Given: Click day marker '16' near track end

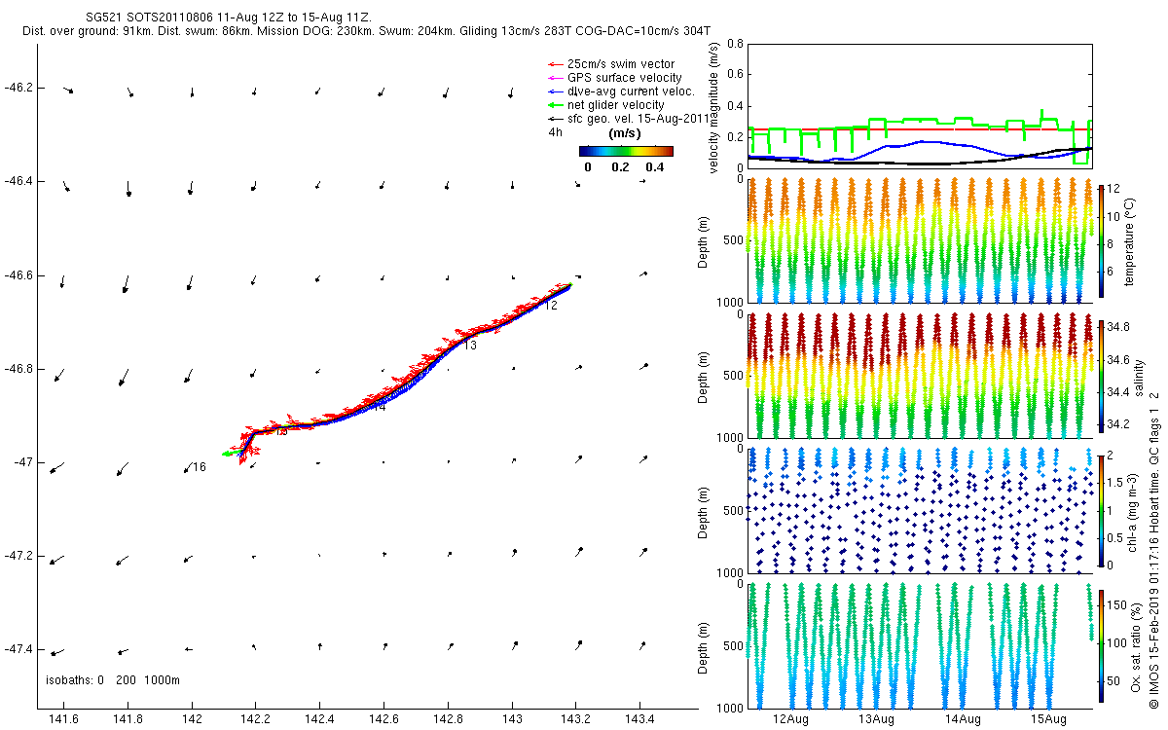Looking at the screenshot, I should [200, 467].
